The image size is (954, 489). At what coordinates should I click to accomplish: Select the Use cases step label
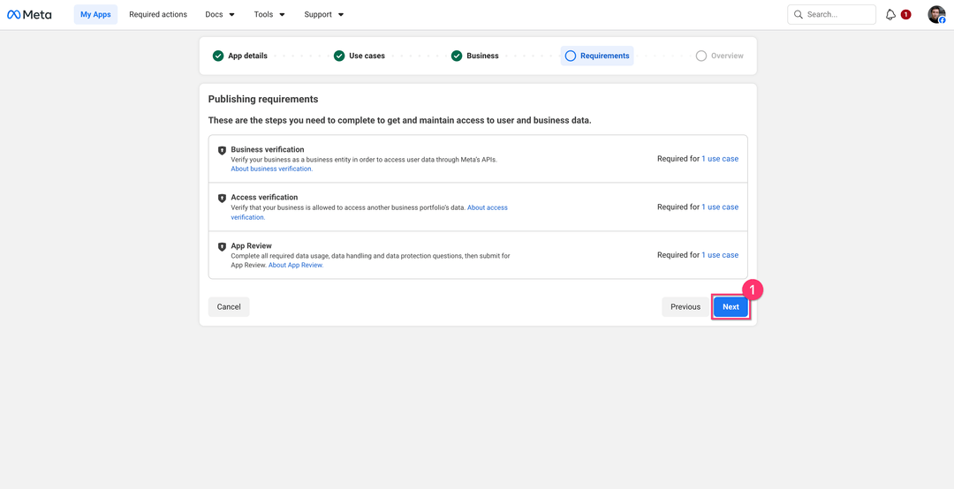367,56
